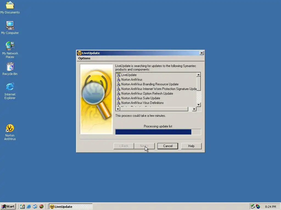Click the Processing update list progress bar
Image resolution: width=281 pixels, height=210 pixels.
click(x=158, y=132)
